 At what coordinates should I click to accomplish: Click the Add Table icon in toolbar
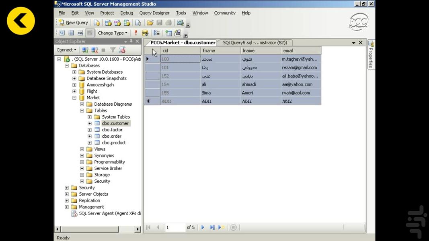[168, 33]
